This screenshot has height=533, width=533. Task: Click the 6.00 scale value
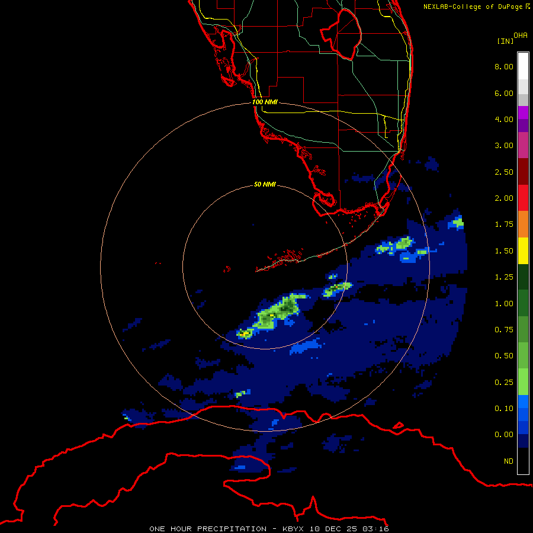pos(504,93)
